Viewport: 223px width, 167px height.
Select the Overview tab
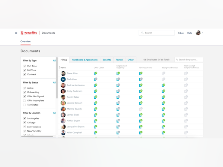(25, 42)
